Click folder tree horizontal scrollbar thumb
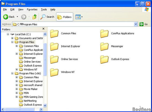Screen dimensions: 152x112 (20, 110)
